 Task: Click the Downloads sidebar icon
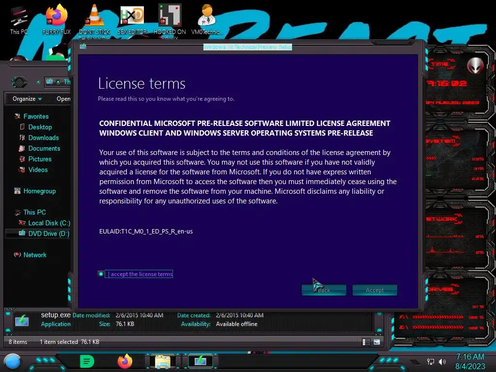[22, 138]
